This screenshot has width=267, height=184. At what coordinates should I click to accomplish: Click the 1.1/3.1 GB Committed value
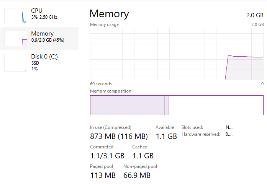tap(107, 156)
